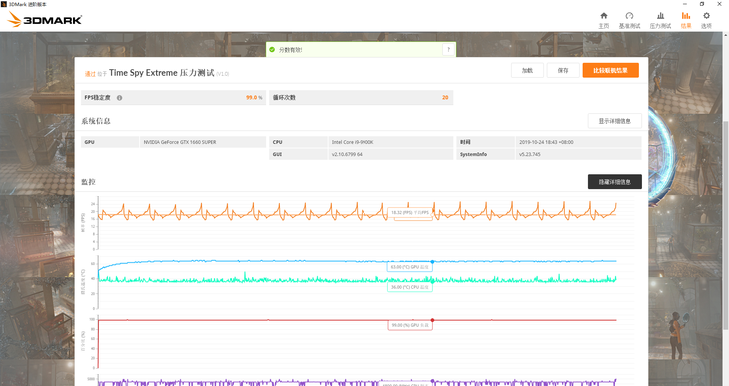Click the green check score-valid icon
This screenshot has width=729, height=386.
pos(272,49)
